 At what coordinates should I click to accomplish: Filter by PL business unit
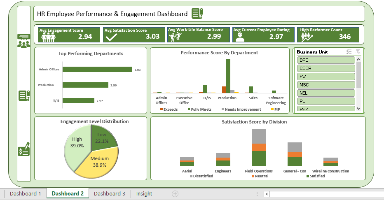pos(326,101)
